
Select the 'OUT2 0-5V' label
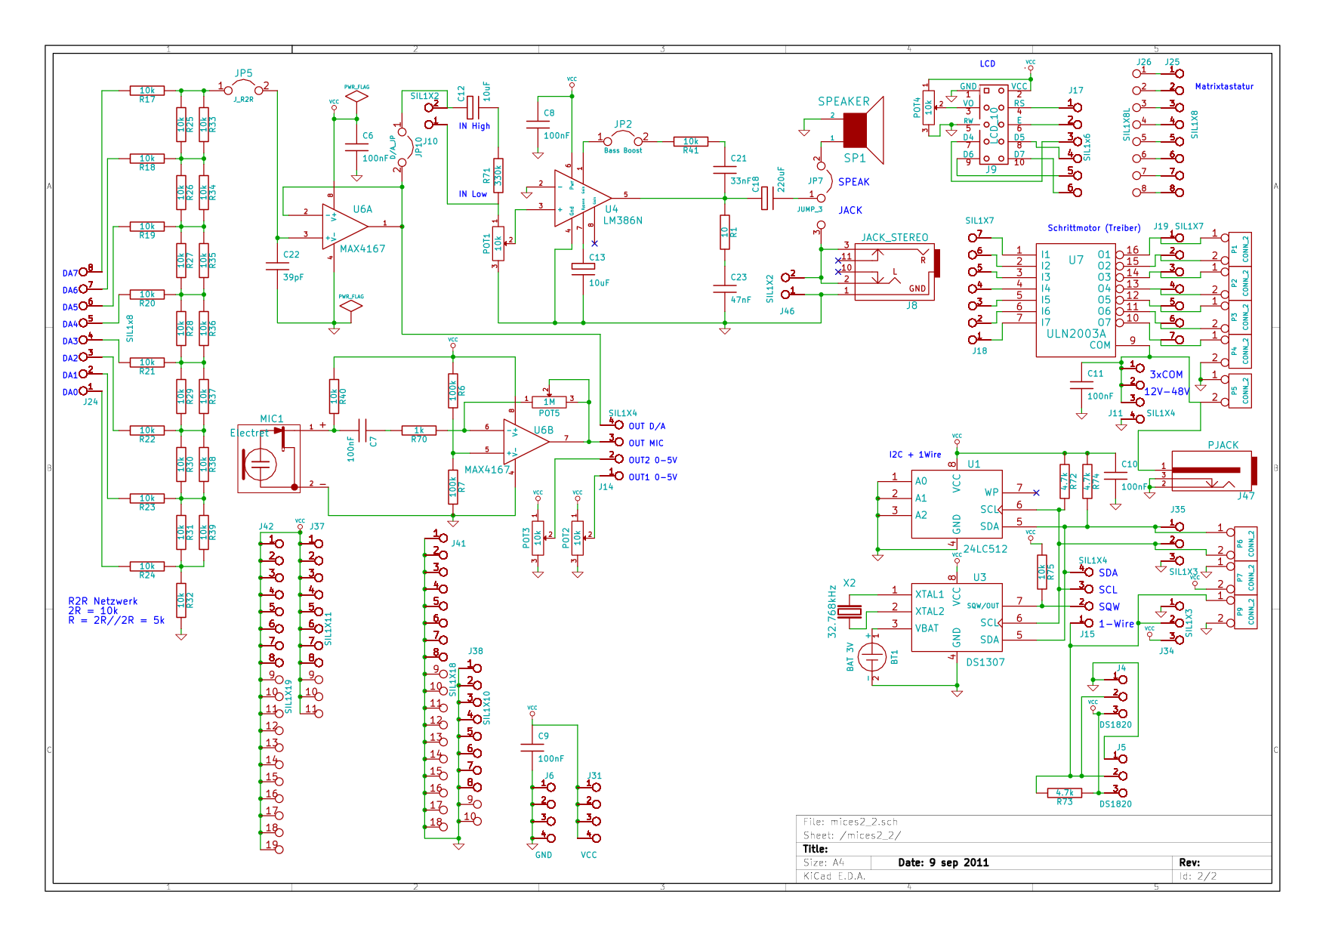pyautogui.click(x=653, y=460)
